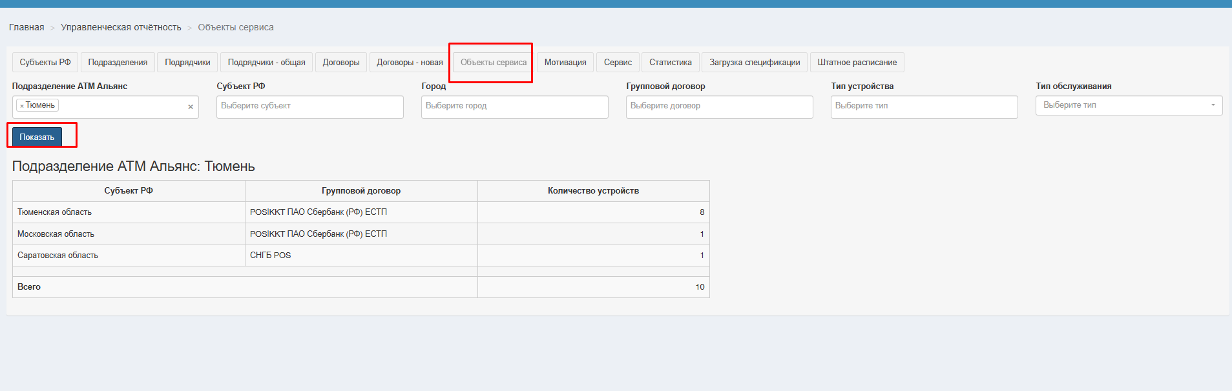Clear the Подразделение field with the x icon

pos(191,107)
